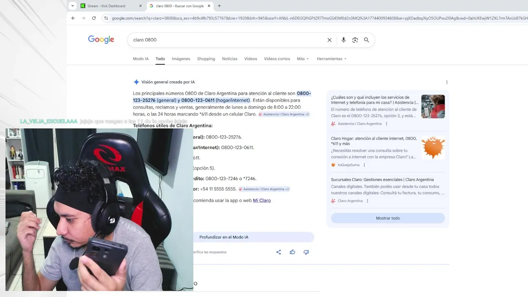528x297 pixels.
Task: Close the Kick Dashboard browser tab
Action: pyautogui.click(x=140, y=6)
